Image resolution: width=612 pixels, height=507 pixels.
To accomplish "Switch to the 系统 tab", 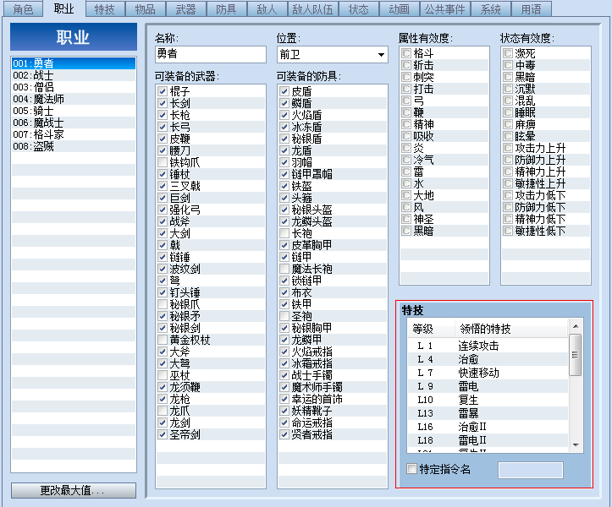I will point(491,9).
